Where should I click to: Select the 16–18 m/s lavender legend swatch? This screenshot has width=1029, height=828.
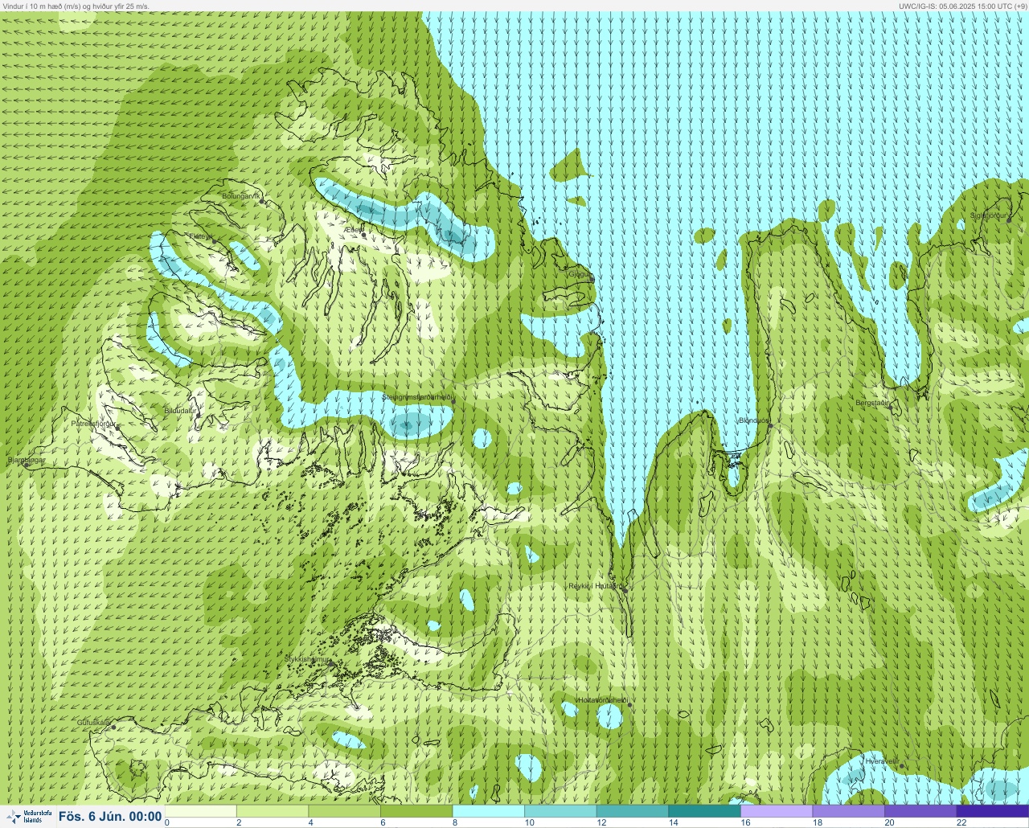click(x=777, y=811)
